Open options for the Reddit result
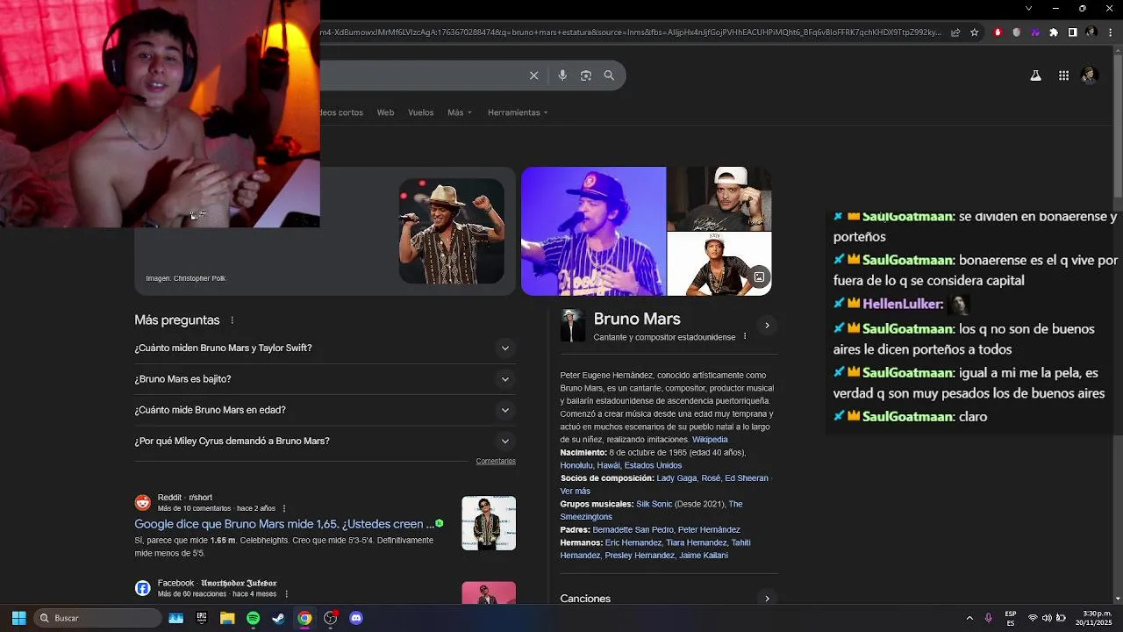The image size is (1123, 632). [x=283, y=508]
